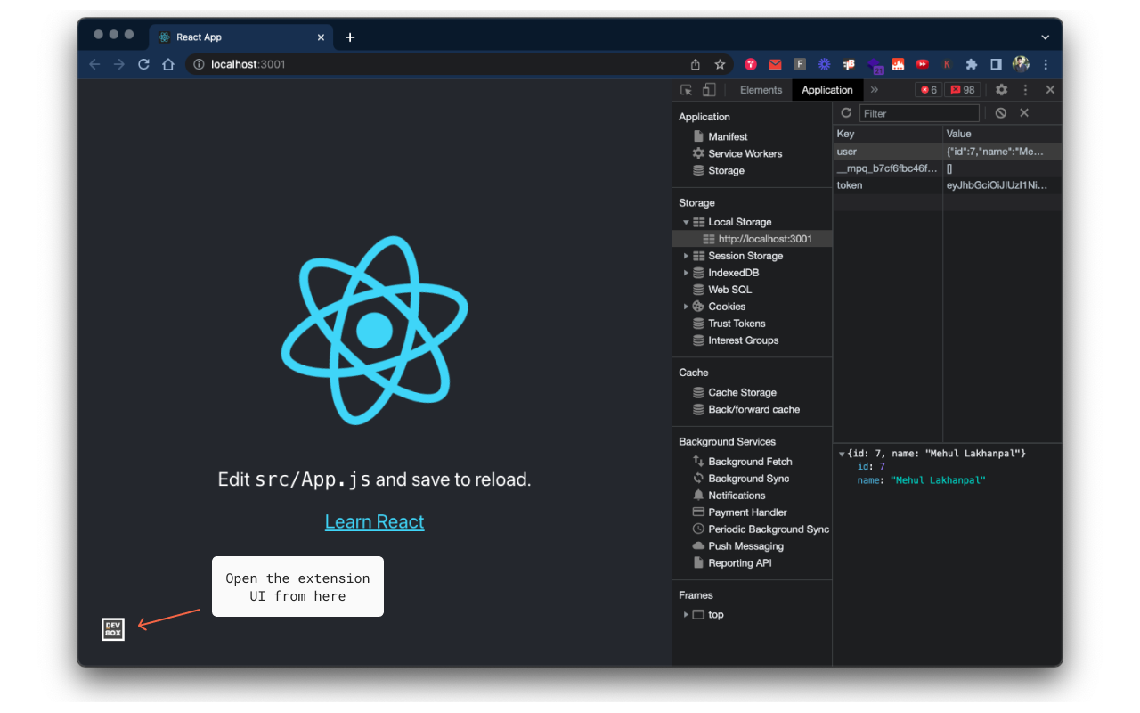Open the tab search dropdown arrow
The width and height of the screenshot is (1140, 713).
pyautogui.click(x=1045, y=37)
